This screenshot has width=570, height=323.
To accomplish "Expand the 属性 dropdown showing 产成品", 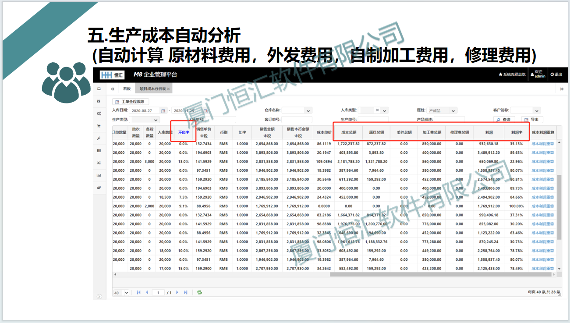I will pyautogui.click(x=453, y=111).
